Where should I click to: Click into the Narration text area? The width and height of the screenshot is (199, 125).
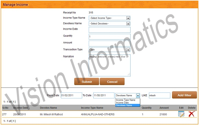(110, 65)
